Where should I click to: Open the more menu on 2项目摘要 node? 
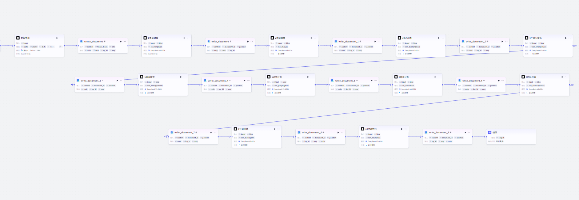pos(315,38)
